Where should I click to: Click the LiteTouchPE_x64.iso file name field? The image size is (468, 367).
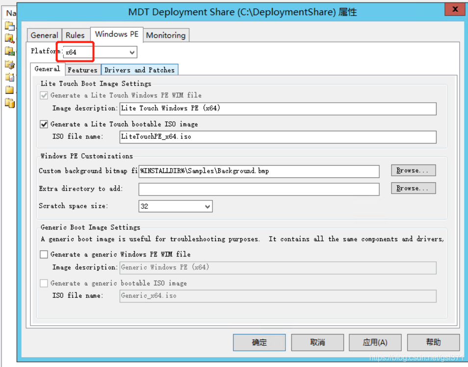(278, 137)
